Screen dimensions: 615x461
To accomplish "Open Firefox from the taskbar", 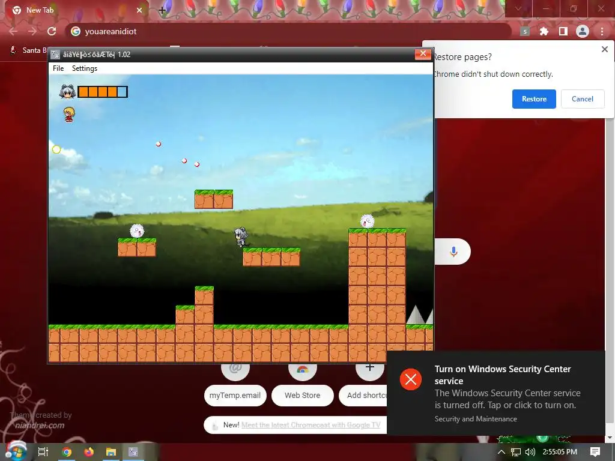I will 89,452.
